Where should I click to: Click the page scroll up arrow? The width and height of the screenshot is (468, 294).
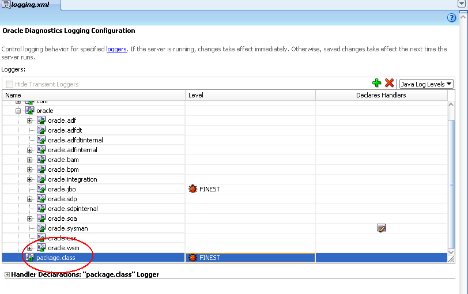(463, 17)
